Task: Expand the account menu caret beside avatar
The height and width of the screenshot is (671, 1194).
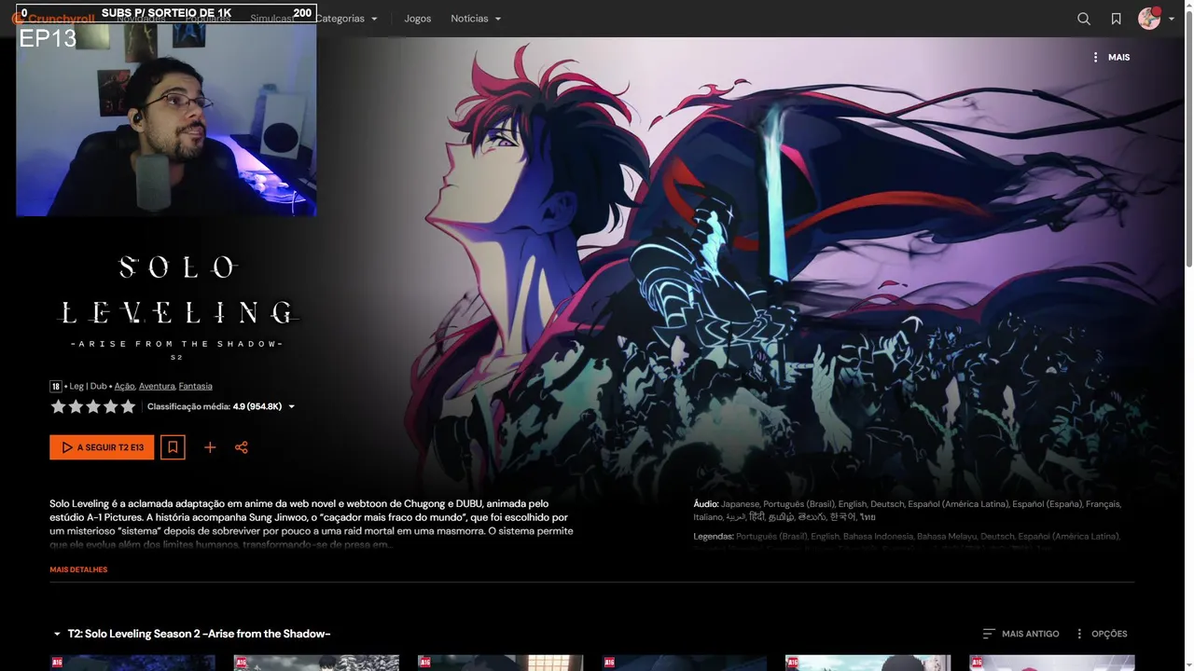Action: [x=1172, y=19]
